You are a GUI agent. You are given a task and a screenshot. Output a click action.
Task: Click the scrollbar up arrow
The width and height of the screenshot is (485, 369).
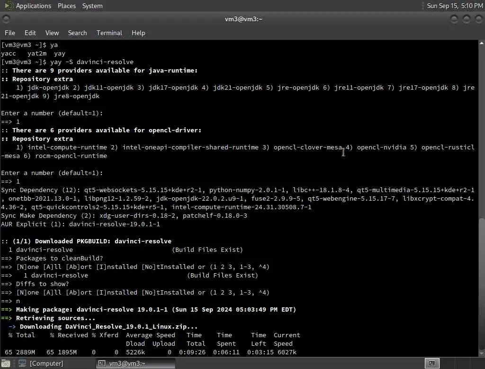pos(482,43)
